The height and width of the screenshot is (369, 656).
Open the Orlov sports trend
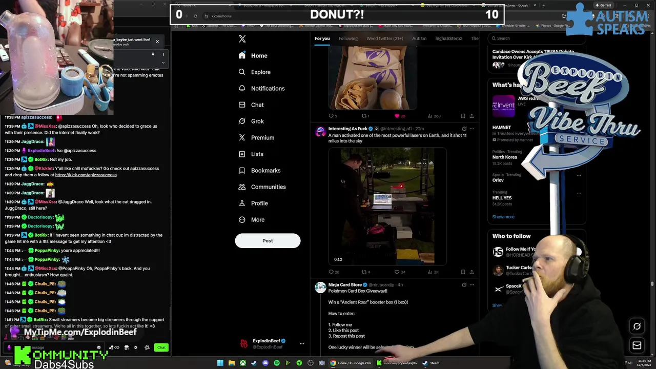click(498, 180)
